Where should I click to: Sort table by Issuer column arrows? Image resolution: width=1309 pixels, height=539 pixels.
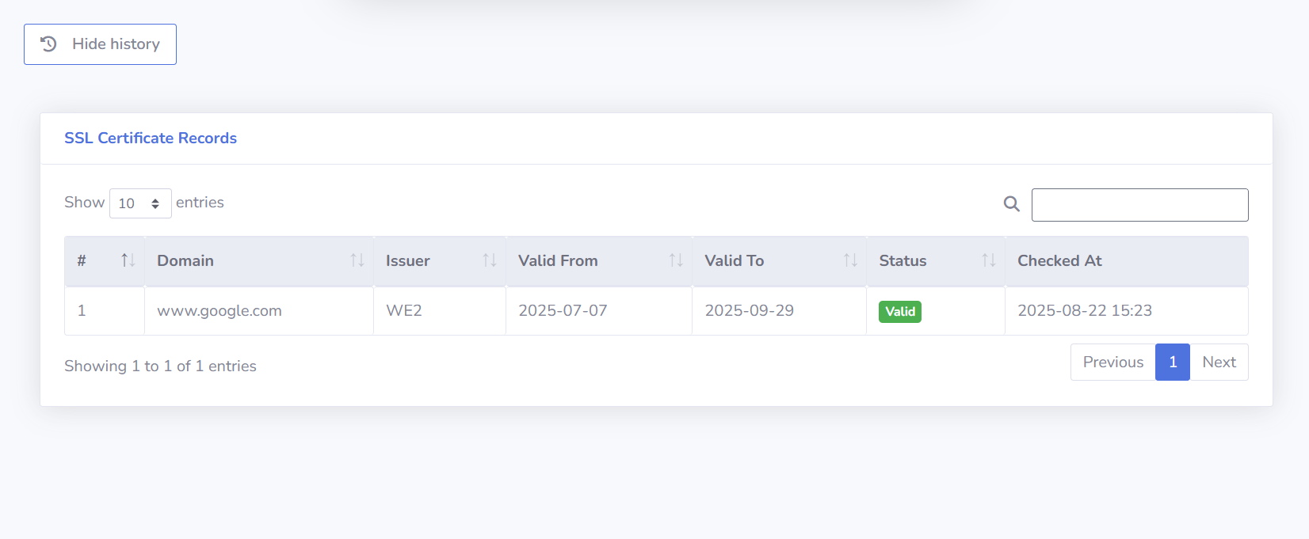(x=490, y=260)
